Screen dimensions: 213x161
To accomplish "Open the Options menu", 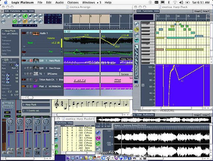I will tap(73, 2).
